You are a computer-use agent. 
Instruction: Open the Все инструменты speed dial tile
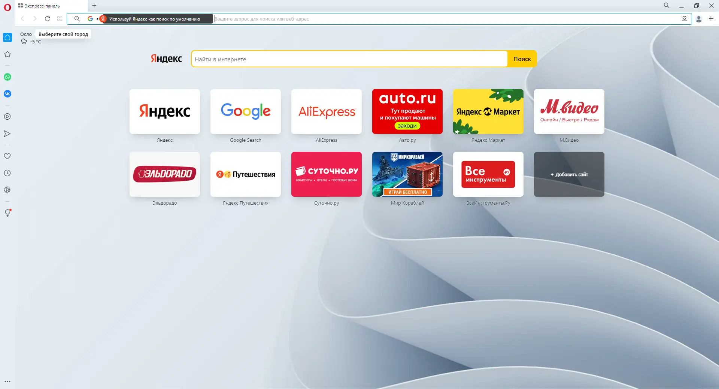click(x=488, y=174)
